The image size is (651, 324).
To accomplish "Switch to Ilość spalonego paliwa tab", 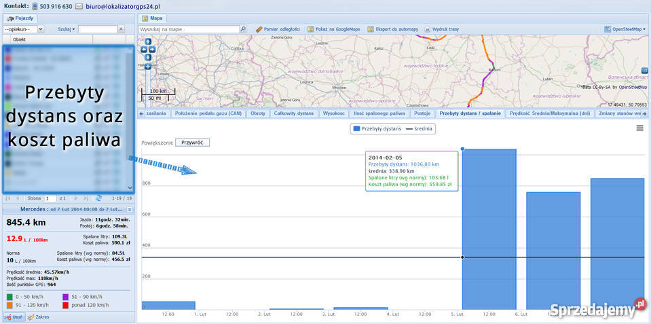I will point(379,113).
